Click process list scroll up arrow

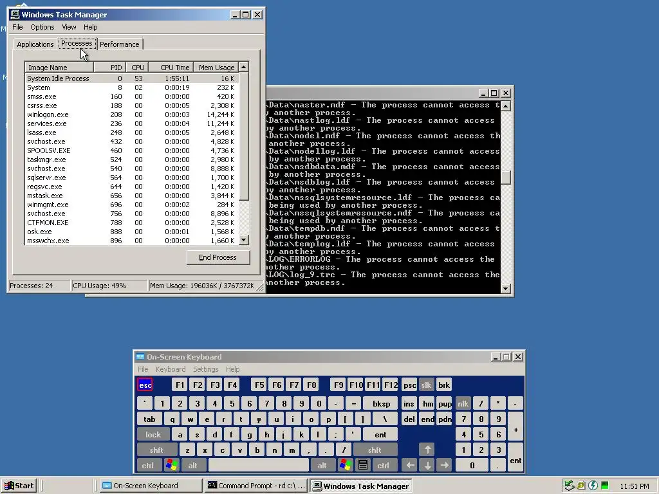tap(244, 67)
